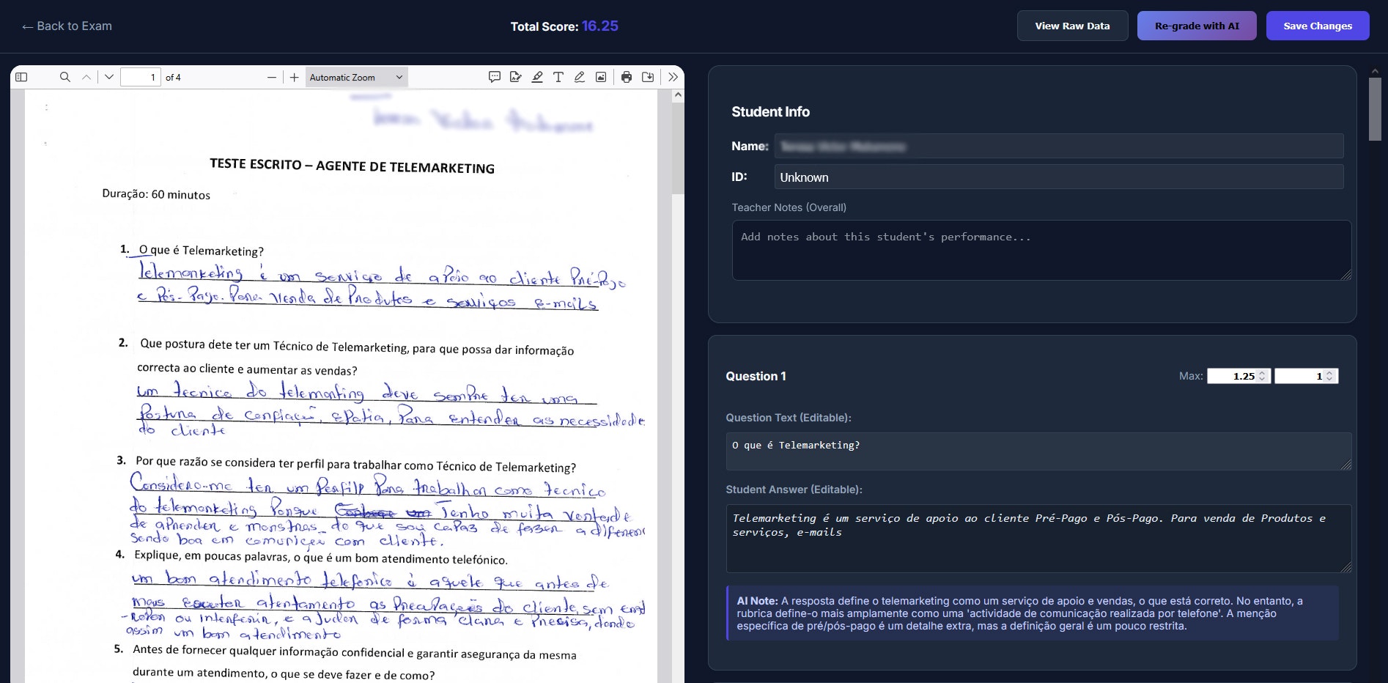
Task: Open search within the exam document
Action: (64, 76)
